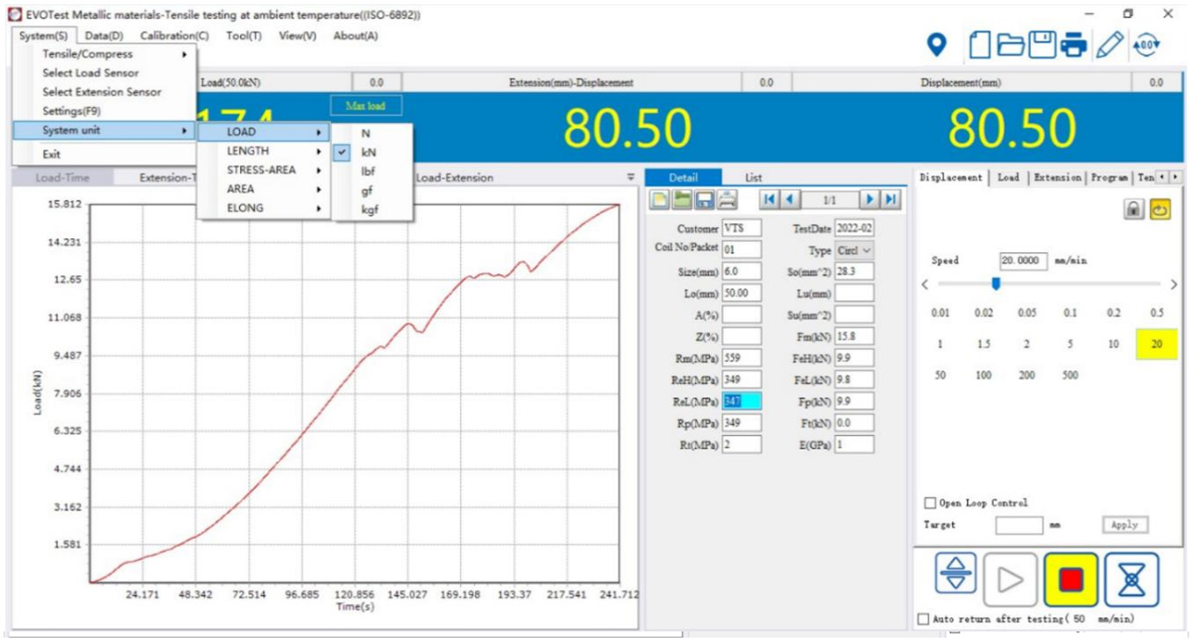Switch to the List tab
Viewport: 1192px width, 642px height.
tap(754, 178)
